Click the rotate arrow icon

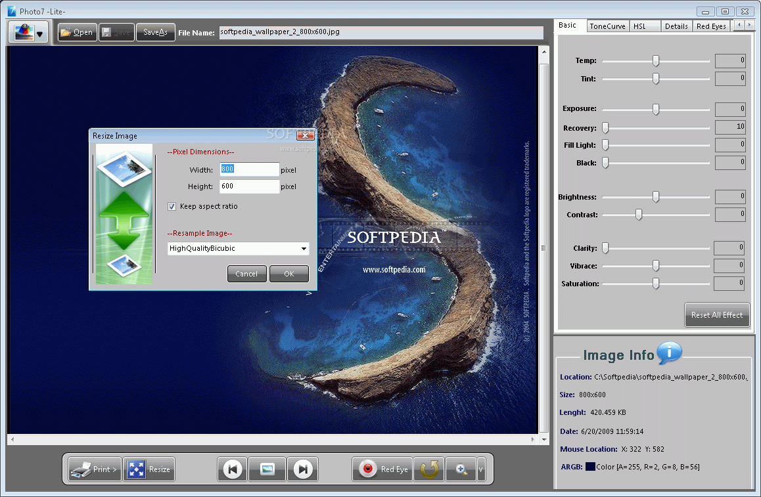tap(429, 469)
